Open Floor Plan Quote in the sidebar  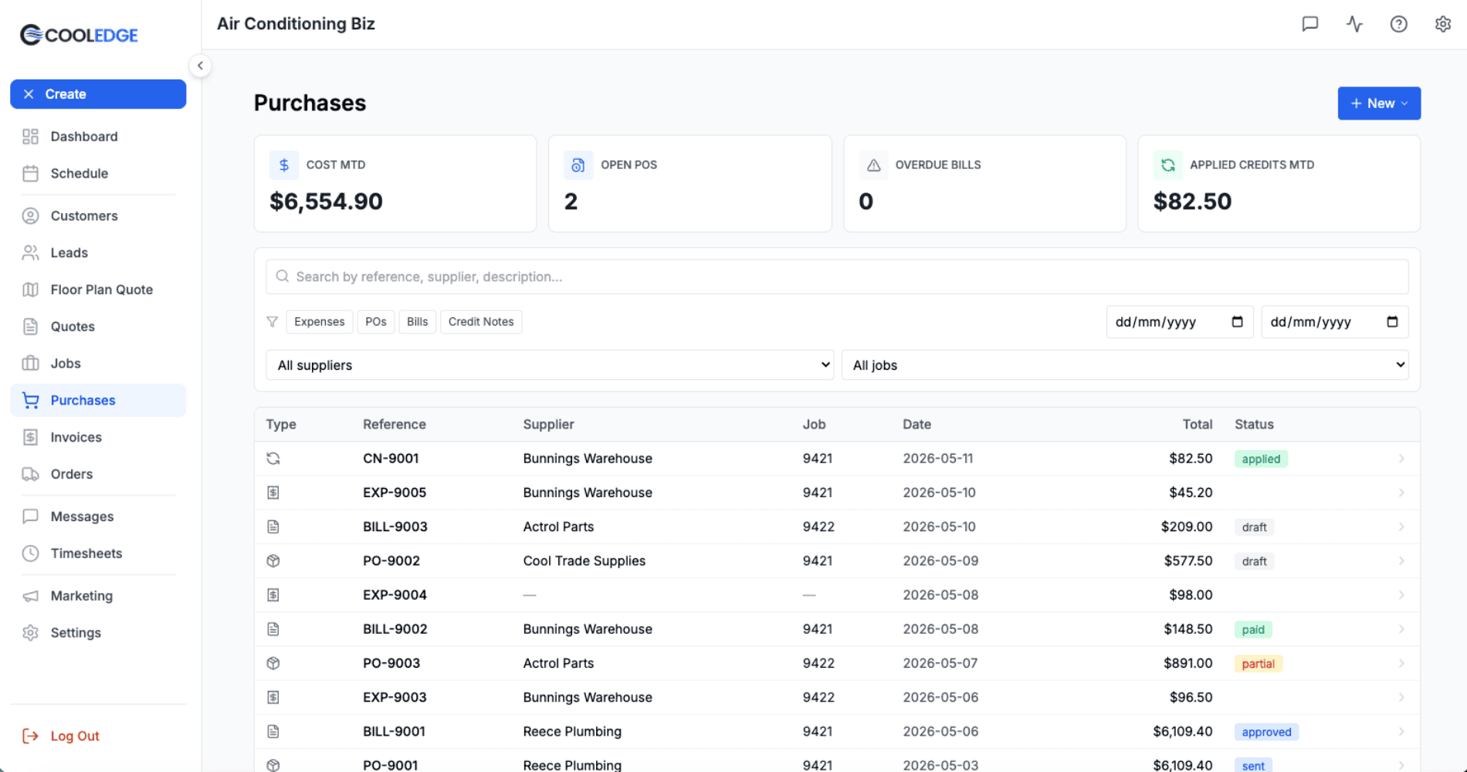pyautogui.click(x=98, y=289)
